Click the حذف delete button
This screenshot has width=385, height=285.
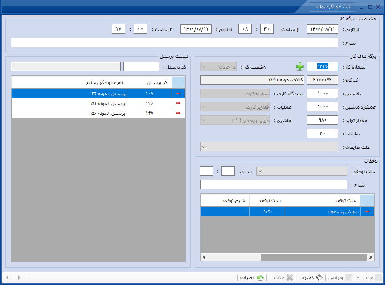click(x=283, y=277)
